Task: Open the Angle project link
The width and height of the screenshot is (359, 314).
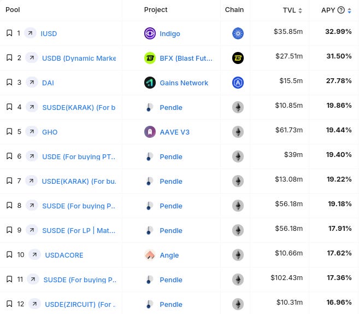Action: (x=169, y=255)
